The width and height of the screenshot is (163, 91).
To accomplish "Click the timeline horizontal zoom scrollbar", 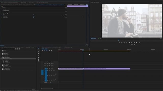I will [47, 89].
